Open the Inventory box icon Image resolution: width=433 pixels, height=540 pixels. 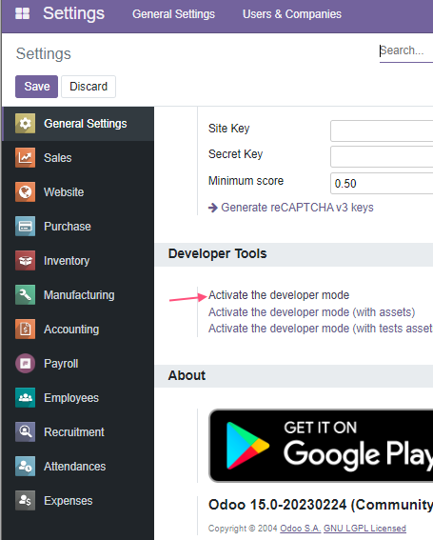[25, 260]
